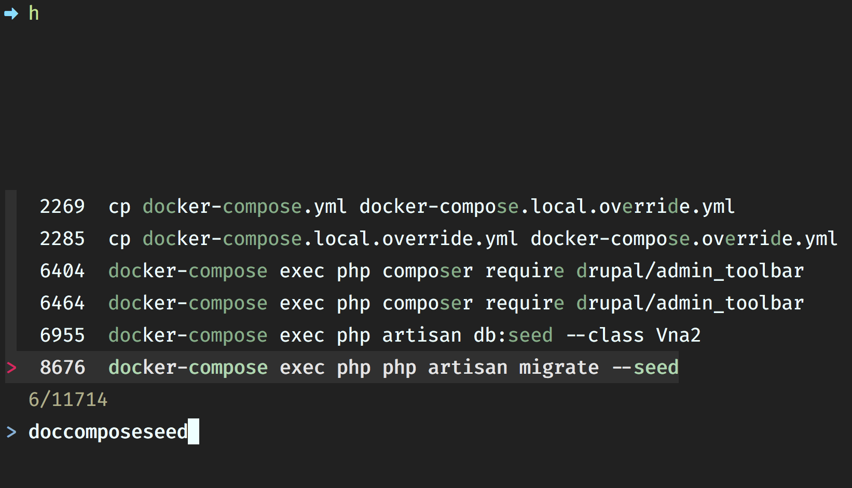Select history entry number 2285
Image resolution: width=852 pixels, height=488 pixels.
[x=62, y=239]
